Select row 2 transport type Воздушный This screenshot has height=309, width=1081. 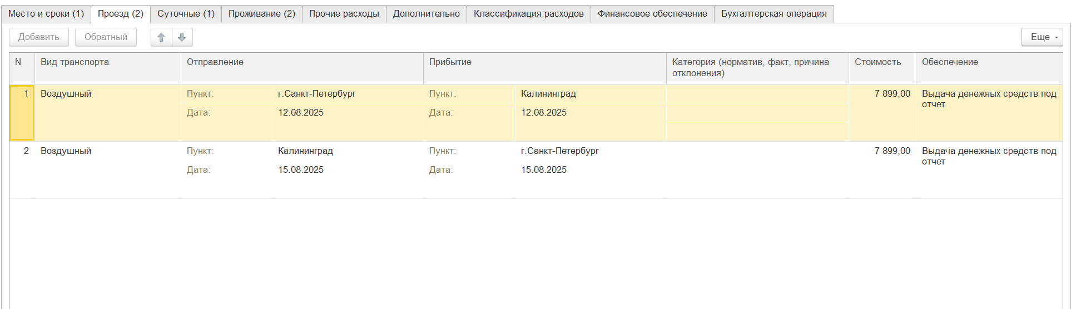click(x=66, y=151)
